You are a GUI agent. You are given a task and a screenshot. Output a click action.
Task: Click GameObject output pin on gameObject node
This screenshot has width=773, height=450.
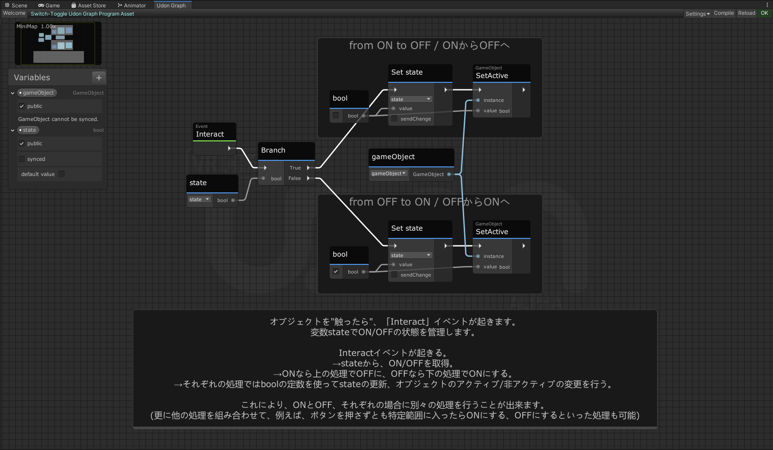click(x=449, y=174)
